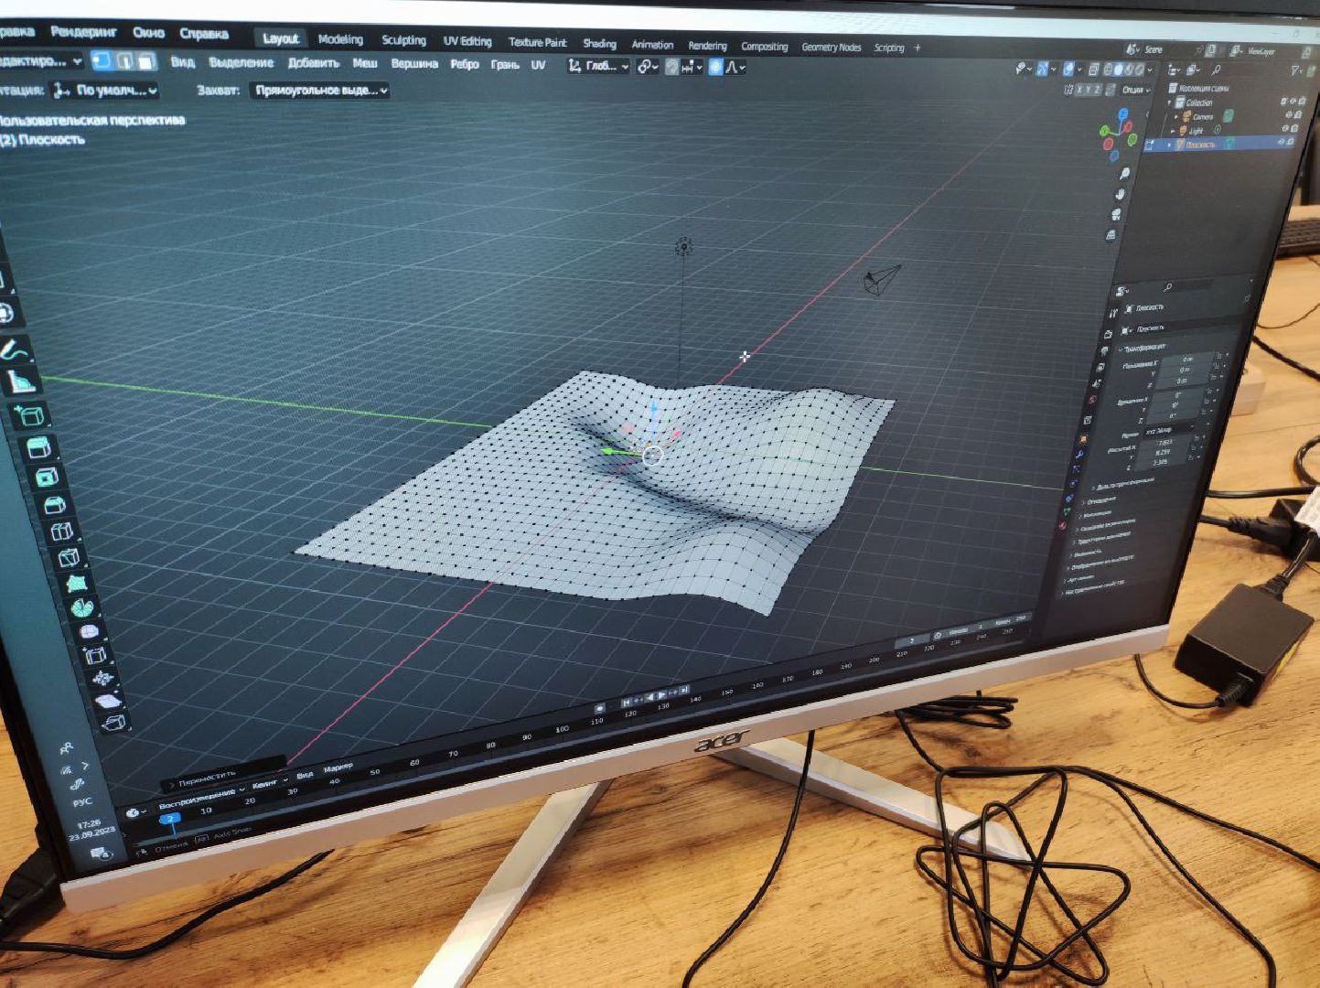
Task: Click the viewport zoom magnifier icon
Action: coord(1123,173)
